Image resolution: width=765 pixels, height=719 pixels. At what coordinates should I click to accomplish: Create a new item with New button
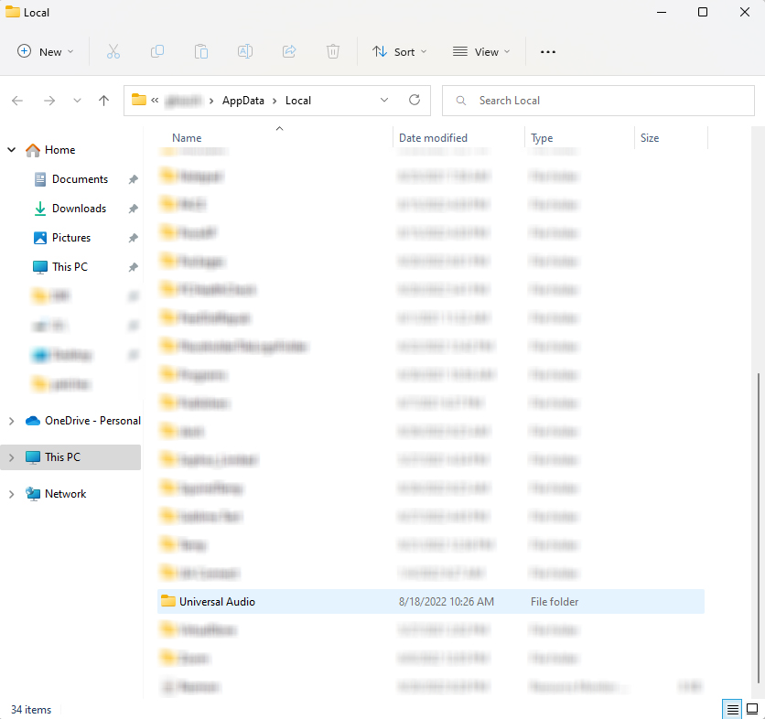(x=44, y=52)
